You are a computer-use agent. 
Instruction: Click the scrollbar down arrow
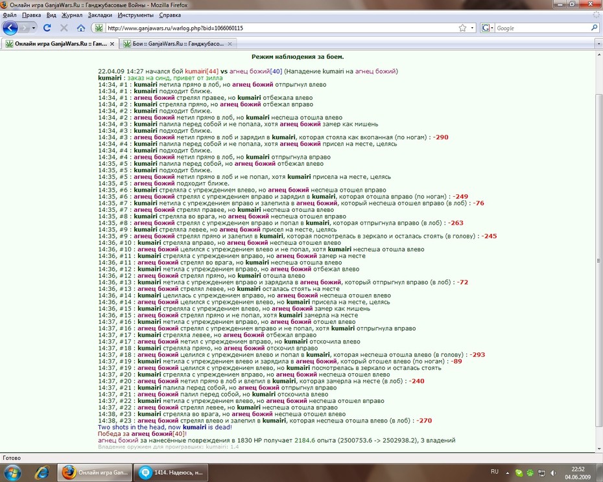[598, 448]
